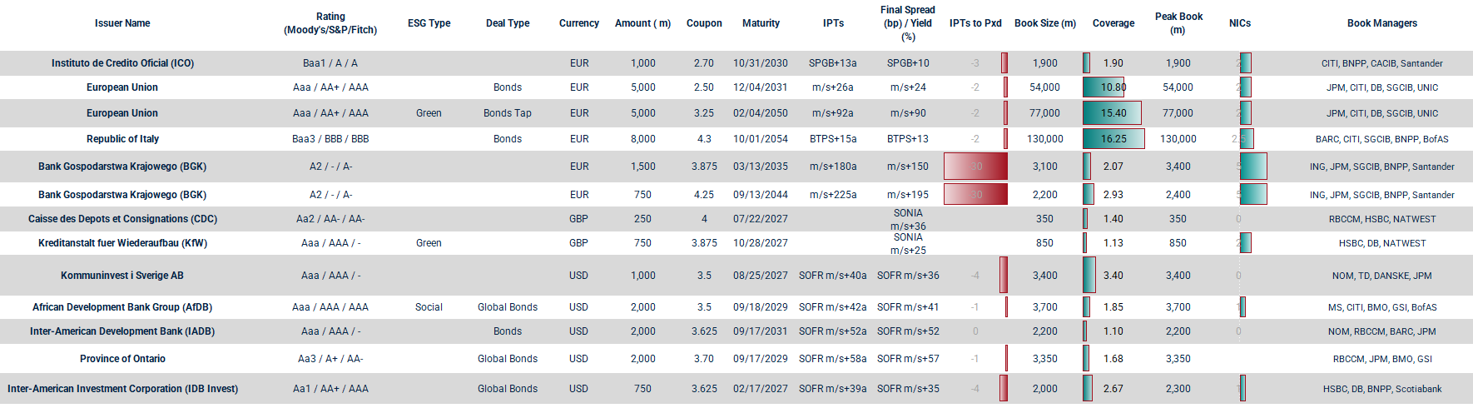Select the Book Managers column header
This screenshot has width=1473, height=408.
[x=1381, y=23]
